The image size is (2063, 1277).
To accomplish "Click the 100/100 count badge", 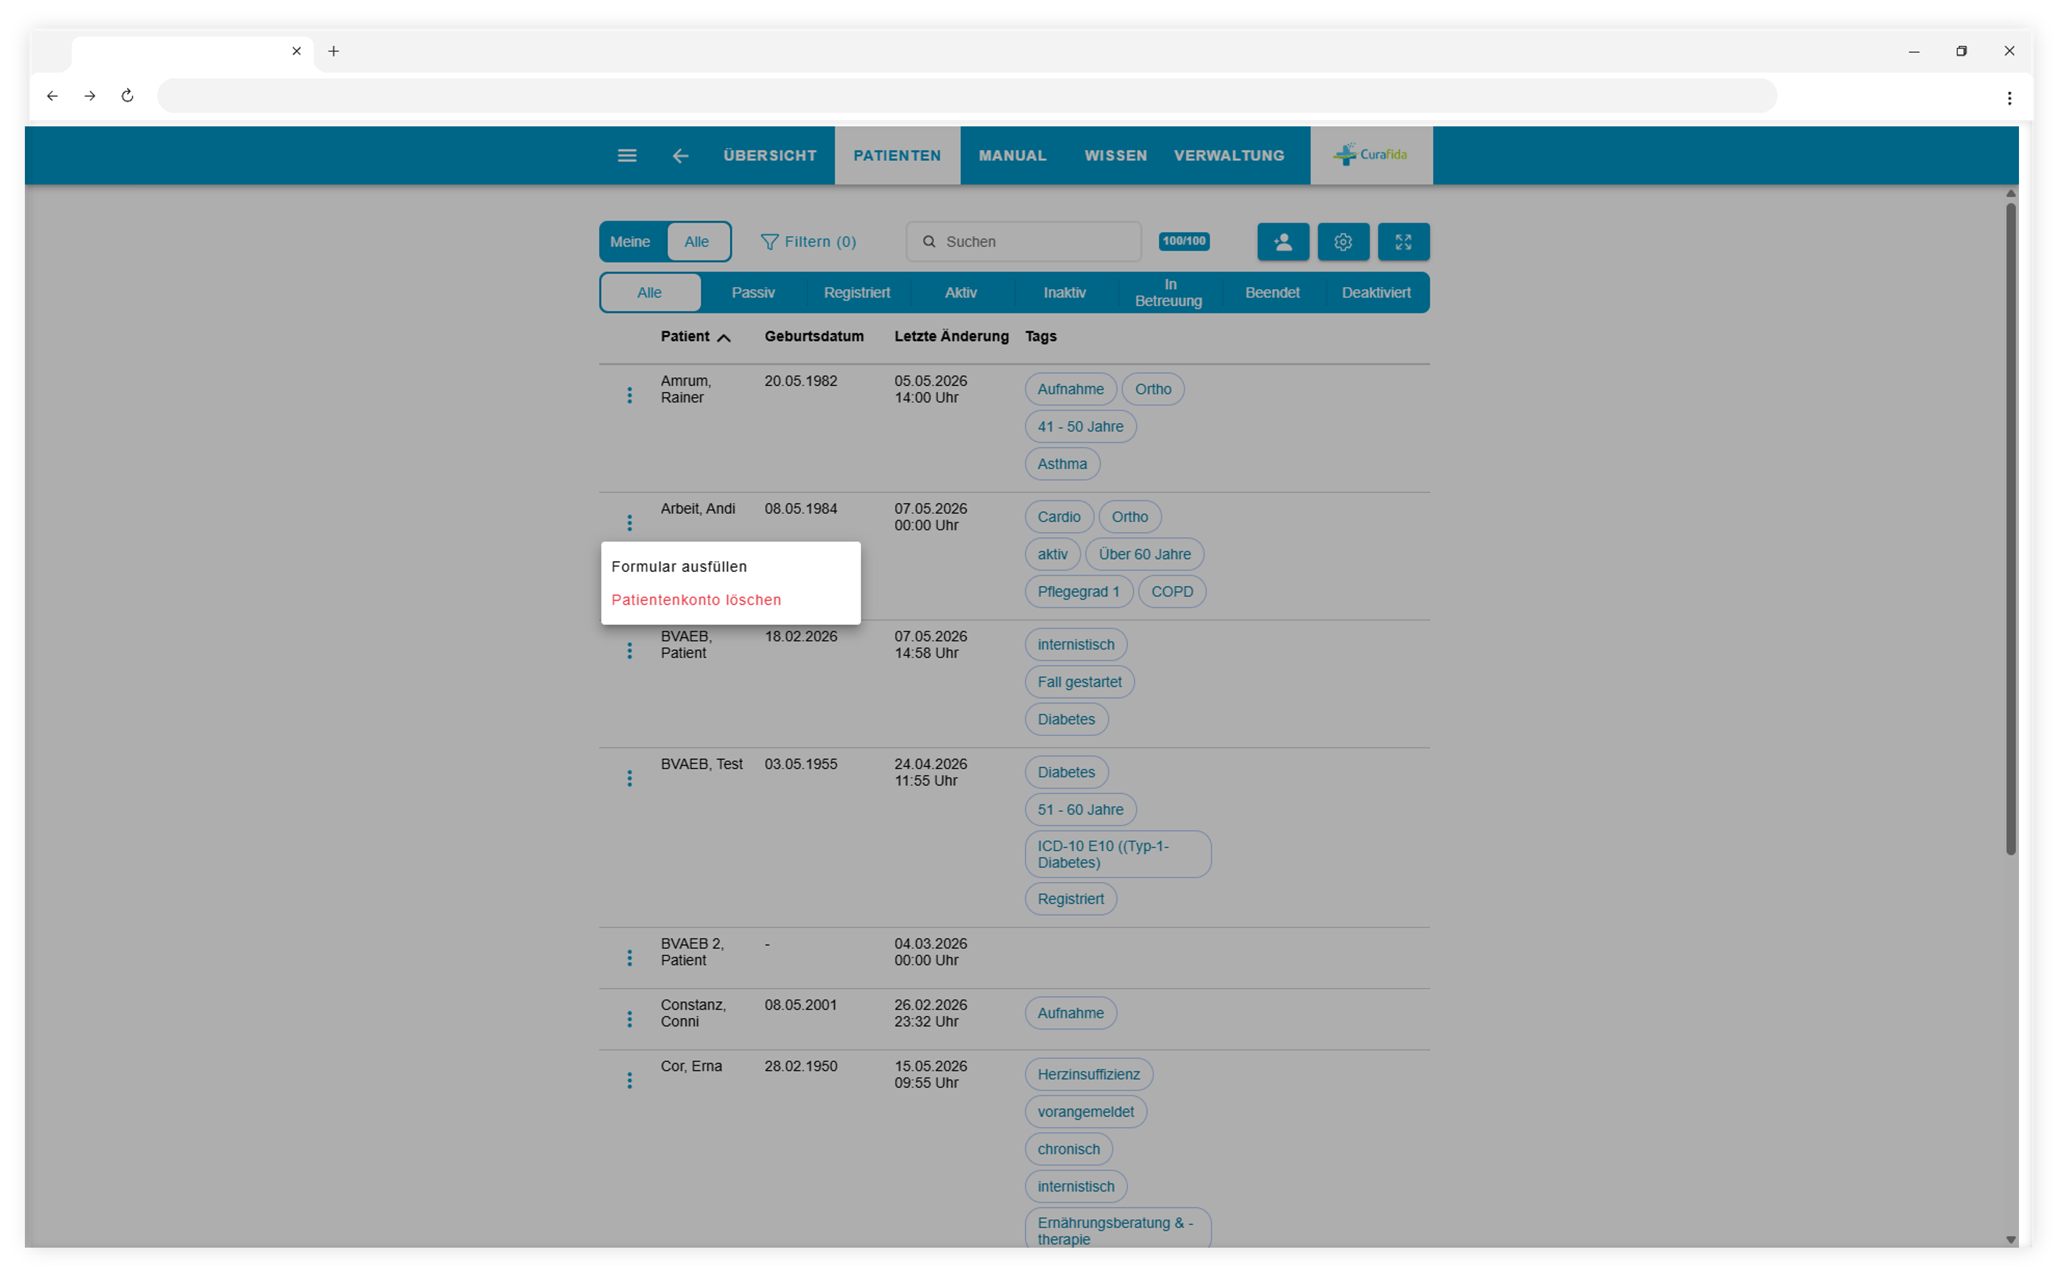I will click(1184, 241).
